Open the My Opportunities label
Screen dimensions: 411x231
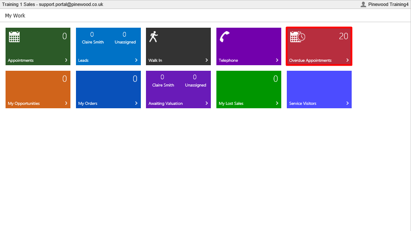click(24, 104)
